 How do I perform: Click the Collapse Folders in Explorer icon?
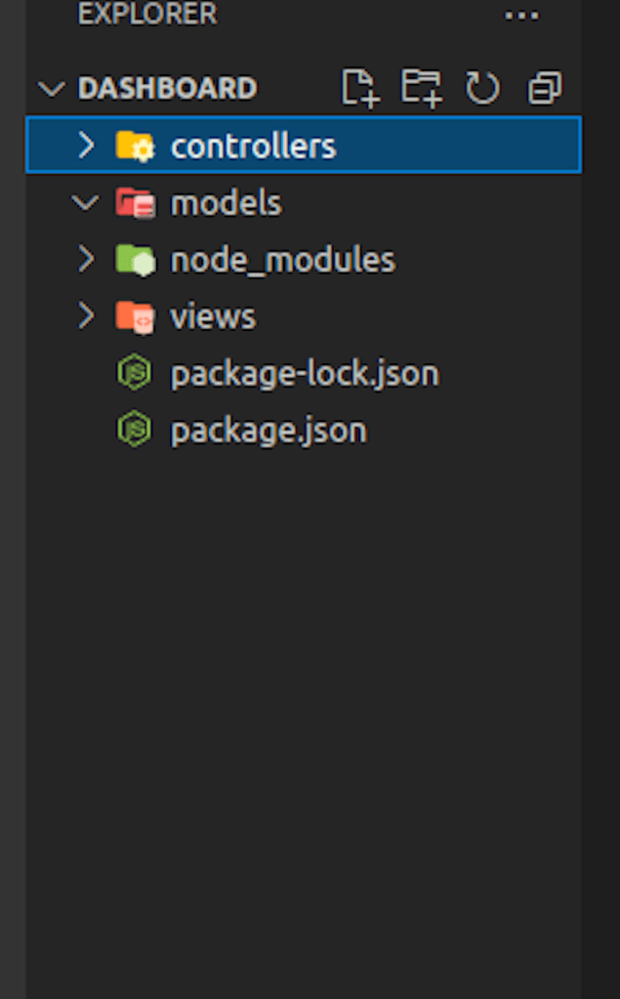coord(544,87)
